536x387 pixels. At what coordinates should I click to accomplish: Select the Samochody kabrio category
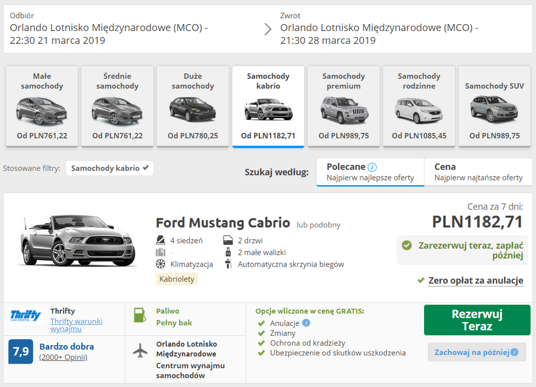[269, 107]
